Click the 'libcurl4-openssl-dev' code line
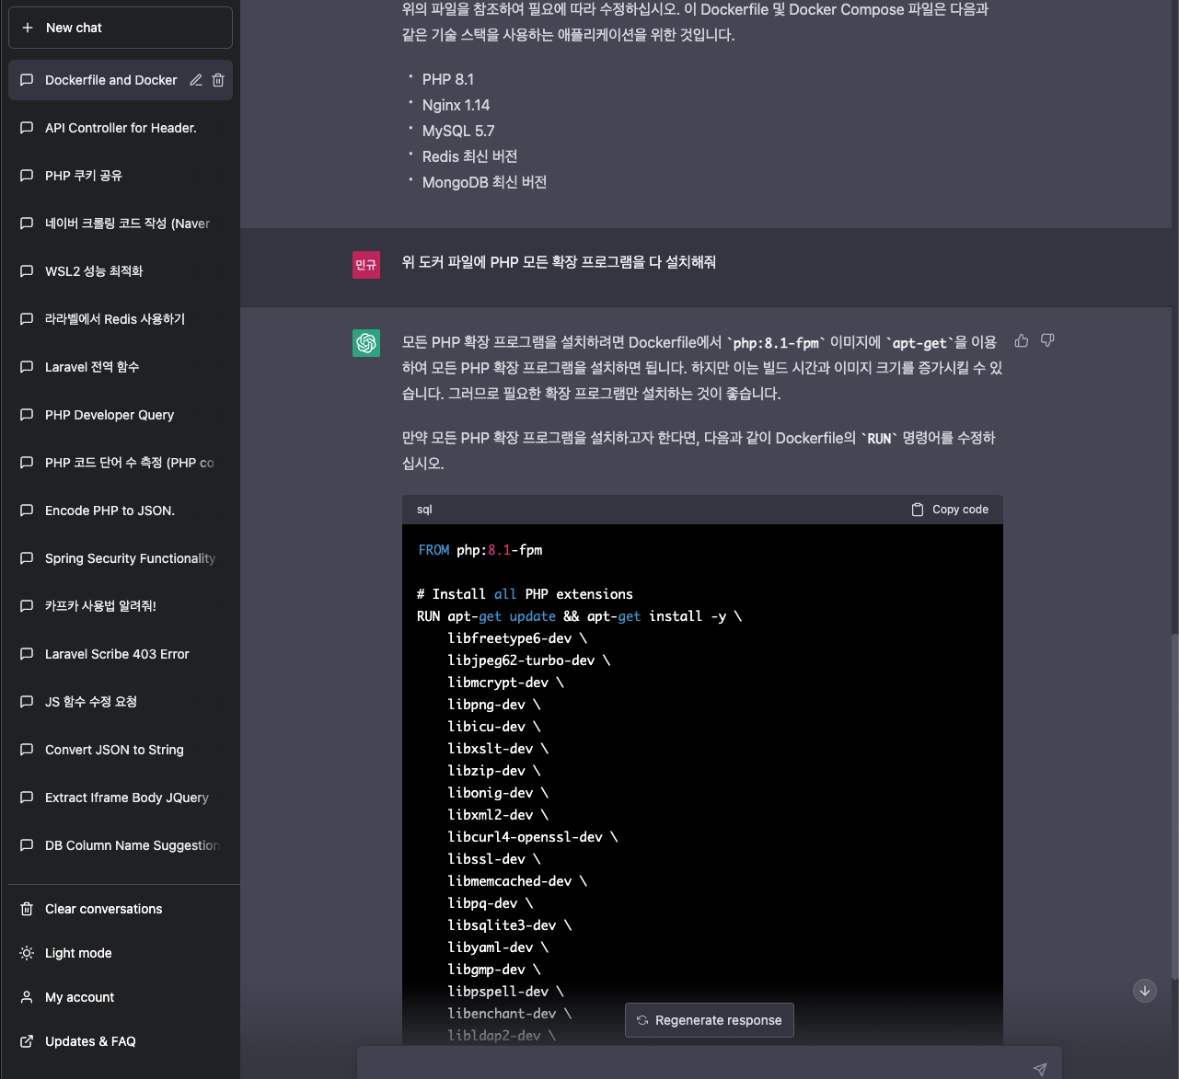1179x1079 pixels. (x=533, y=837)
